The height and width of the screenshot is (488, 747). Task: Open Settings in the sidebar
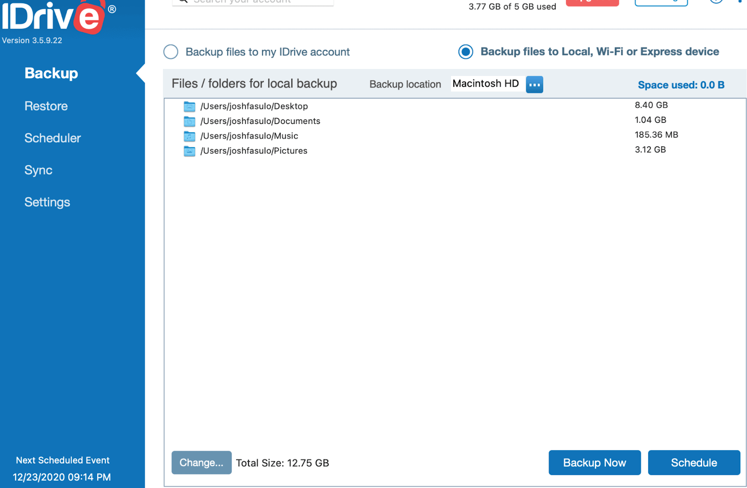point(47,202)
